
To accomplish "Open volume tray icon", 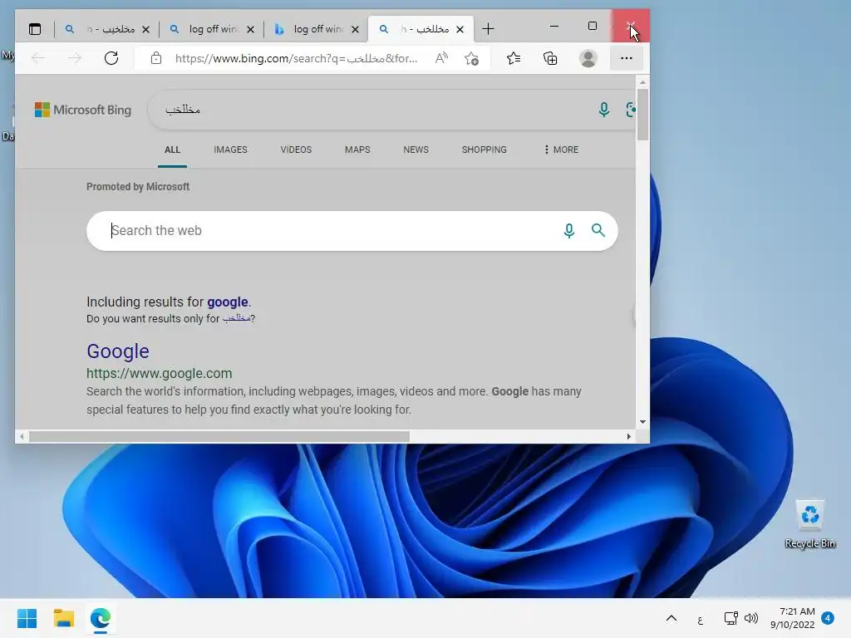I will [x=751, y=618].
